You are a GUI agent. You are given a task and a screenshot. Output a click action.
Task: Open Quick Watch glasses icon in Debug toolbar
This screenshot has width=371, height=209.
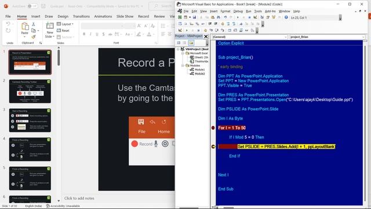[246, 30]
